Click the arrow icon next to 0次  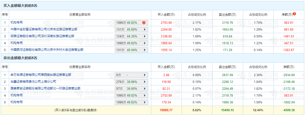[145, 75]
